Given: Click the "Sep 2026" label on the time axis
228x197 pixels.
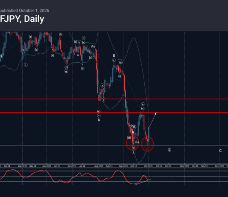Looking at the screenshot, I should tap(123, 166).
